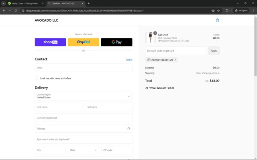The image size is (257, 160).
Task: Click the Company (optional) field
Action: tap(84, 118)
